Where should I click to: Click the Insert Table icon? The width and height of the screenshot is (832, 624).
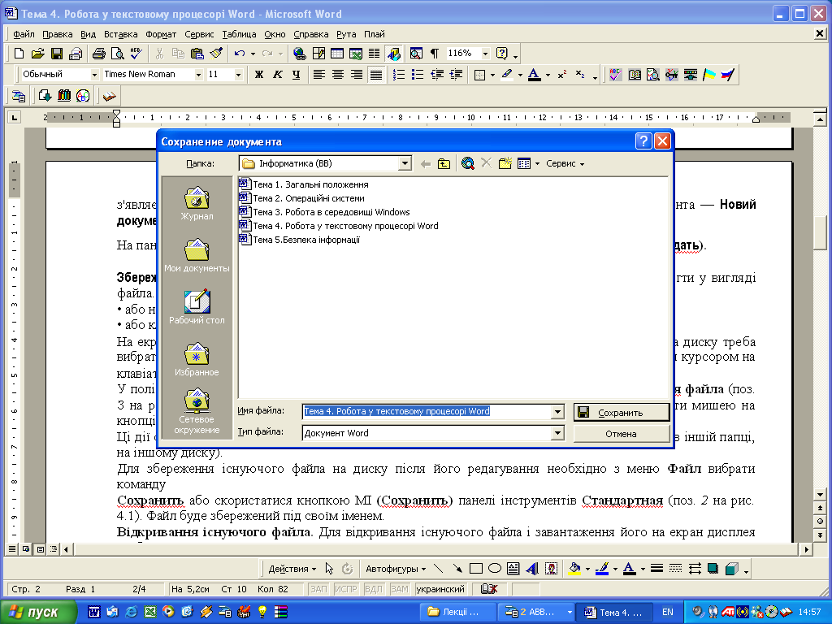point(337,54)
